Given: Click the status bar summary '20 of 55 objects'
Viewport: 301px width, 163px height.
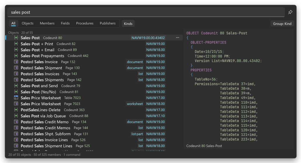Looking at the screenshot, I should click(x=20, y=155).
